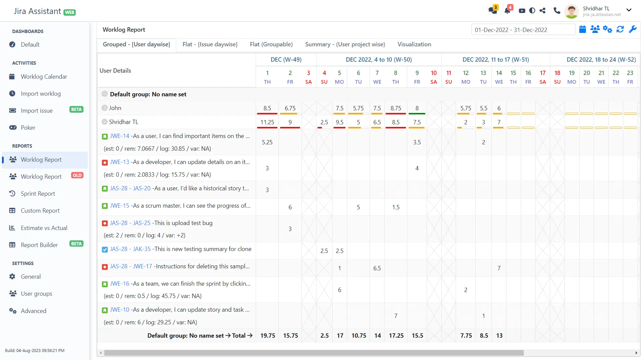641x360 pixels.
Task: Open the Shridhar TL account dropdown
Action: point(629,10)
